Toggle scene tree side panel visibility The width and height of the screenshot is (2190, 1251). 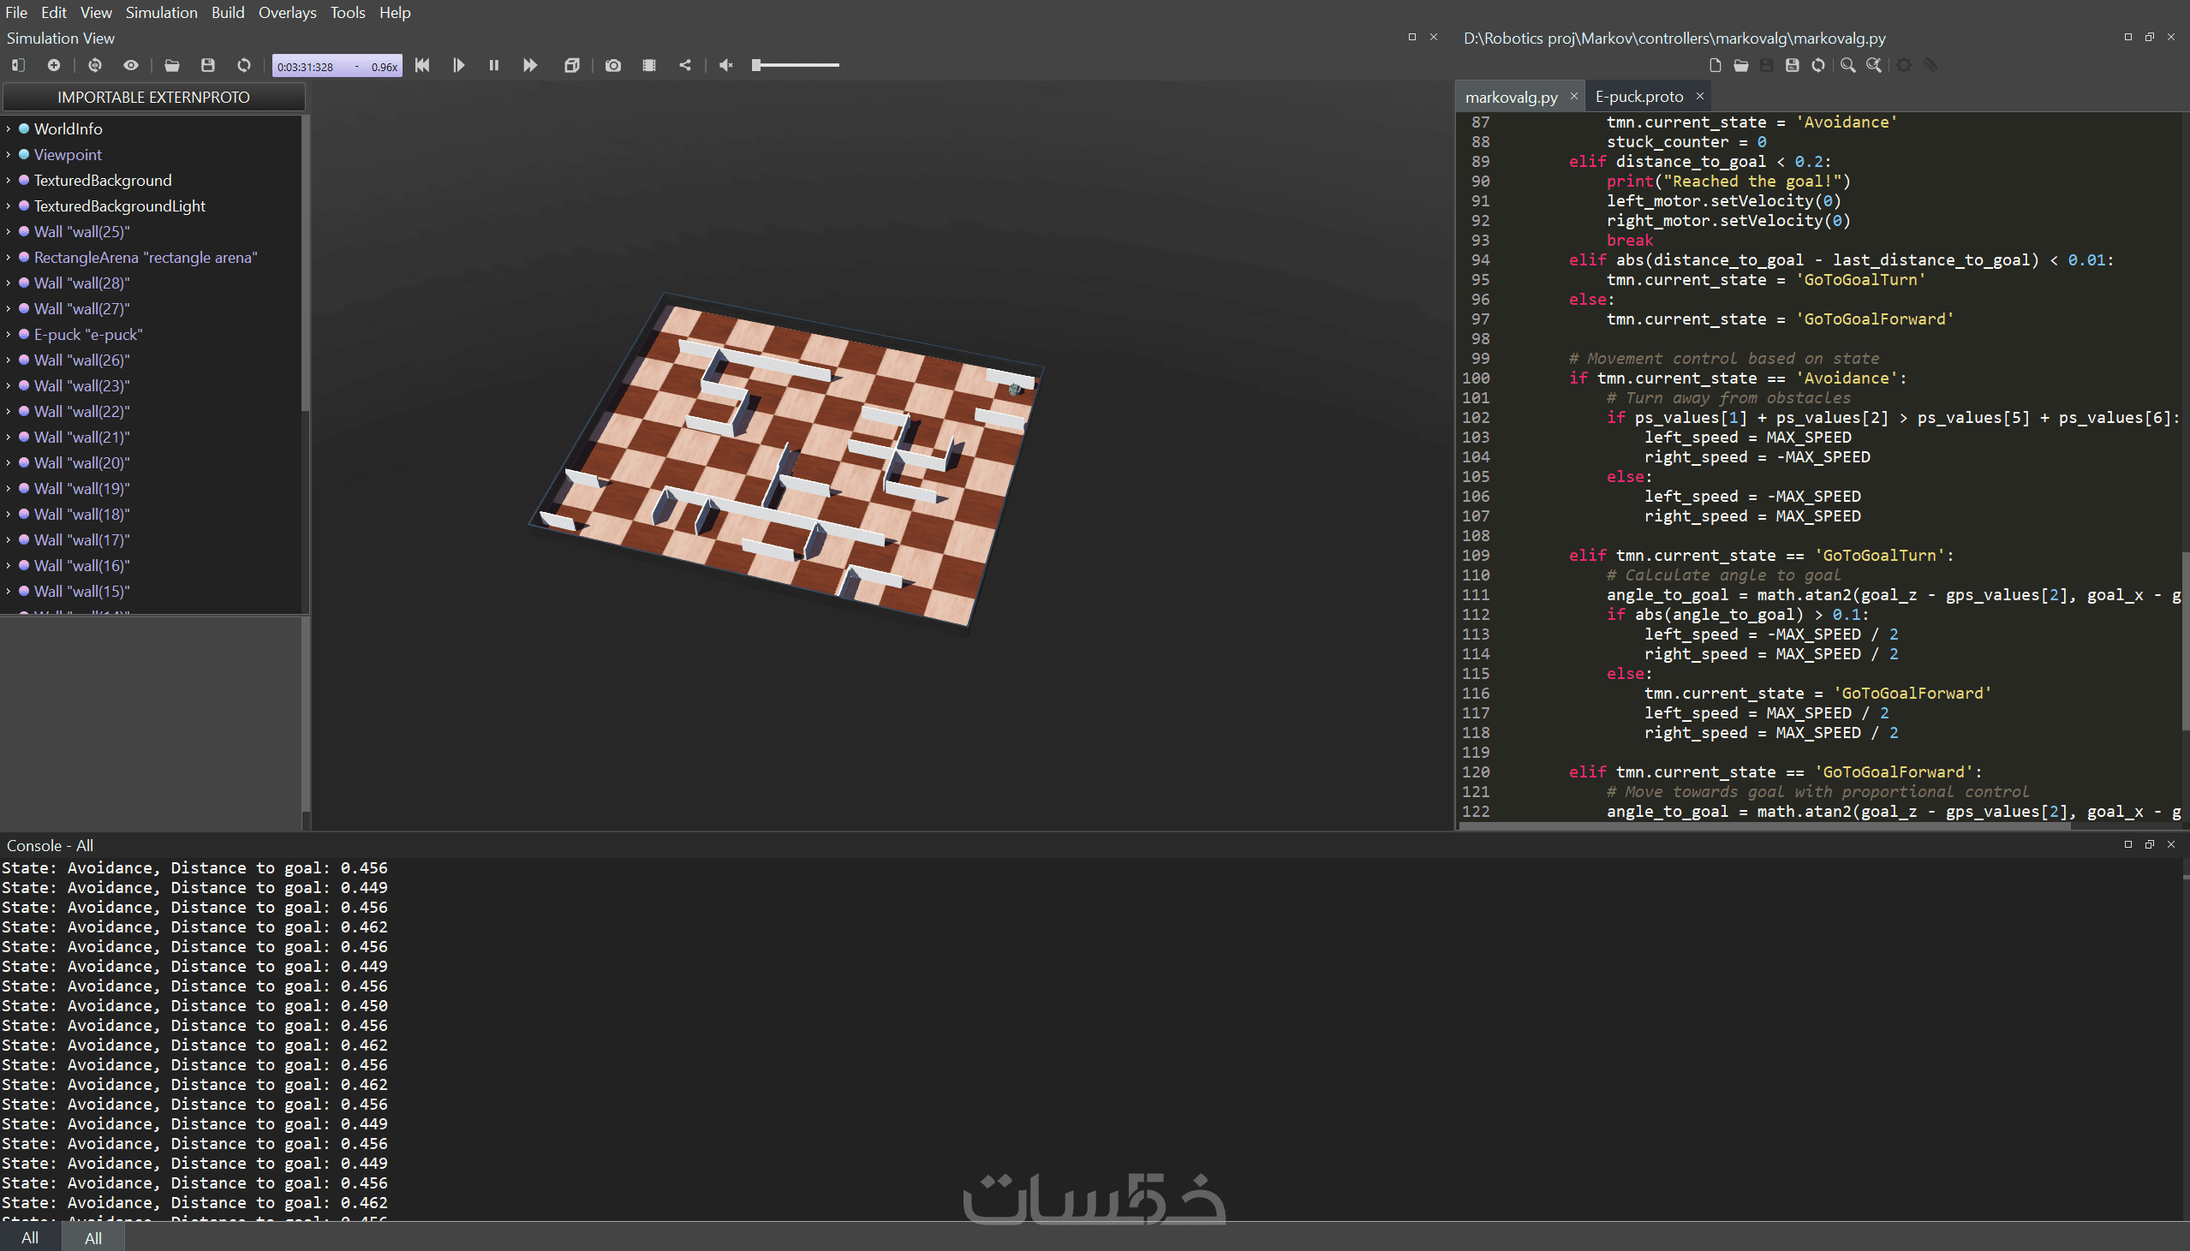click(18, 65)
